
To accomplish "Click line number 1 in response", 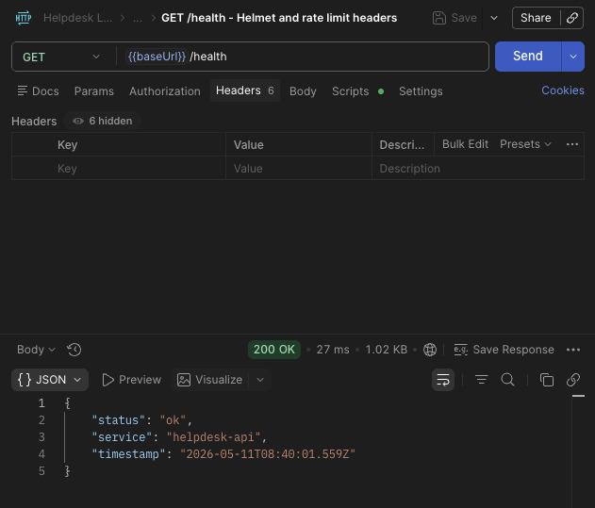I will (x=41, y=402).
